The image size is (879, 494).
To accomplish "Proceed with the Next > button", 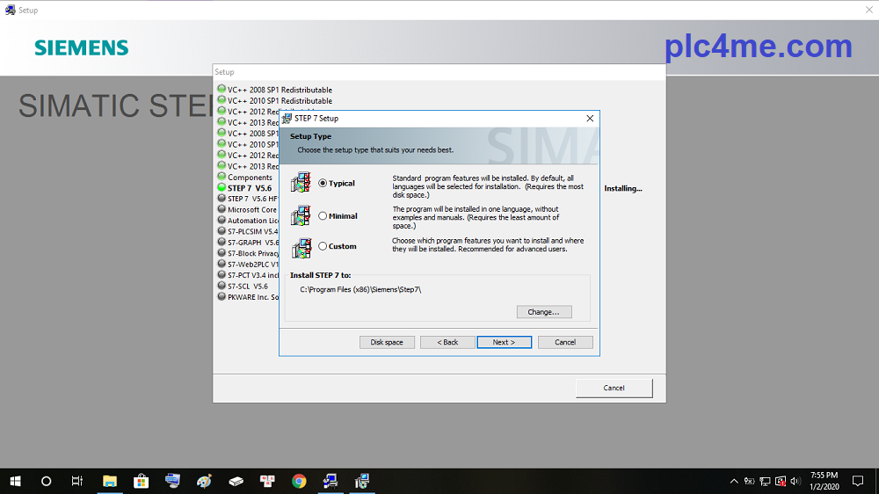I will pos(504,342).
